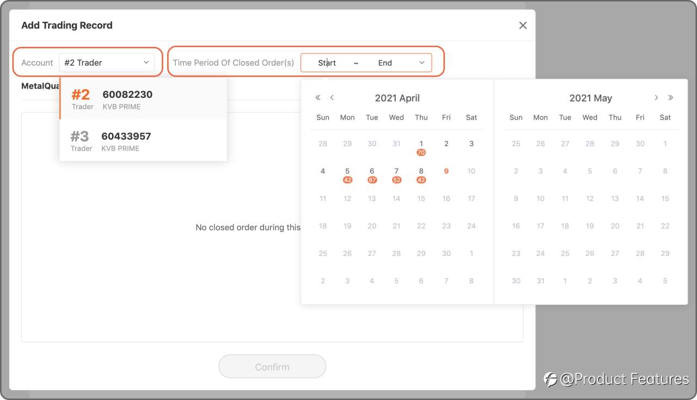
Task: Go to previous month with left arrow
Action: click(332, 98)
